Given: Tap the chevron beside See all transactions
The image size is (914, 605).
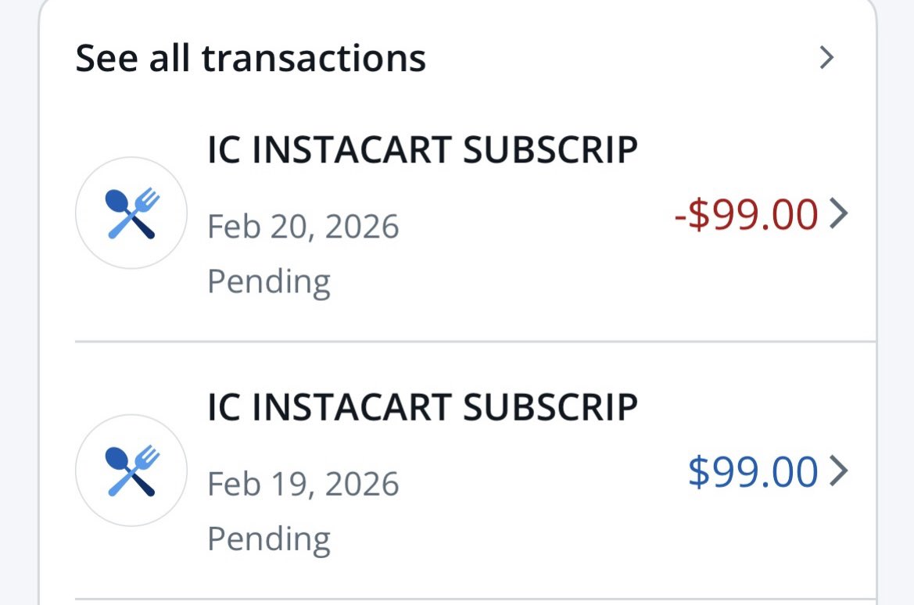Looking at the screenshot, I should point(826,58).
